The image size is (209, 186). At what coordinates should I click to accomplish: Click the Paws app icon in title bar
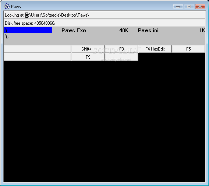click(7, 6)
